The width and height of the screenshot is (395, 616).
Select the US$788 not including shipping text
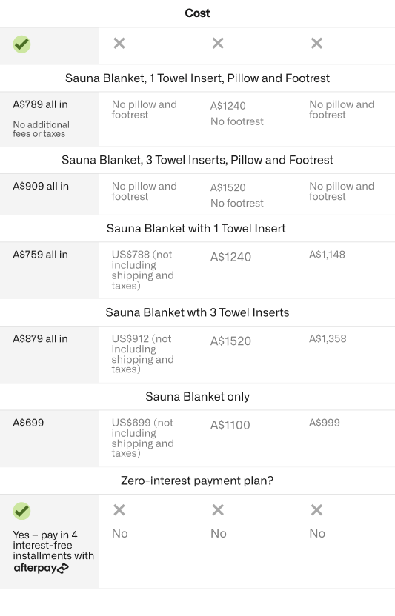[143, 270]
